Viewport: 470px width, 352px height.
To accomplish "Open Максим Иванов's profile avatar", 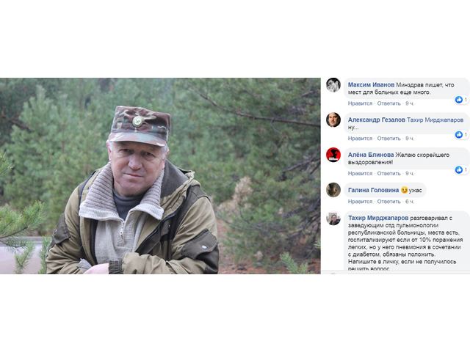I will click(333, 85).
